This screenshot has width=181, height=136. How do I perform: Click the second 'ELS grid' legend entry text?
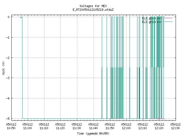(152, 22)
